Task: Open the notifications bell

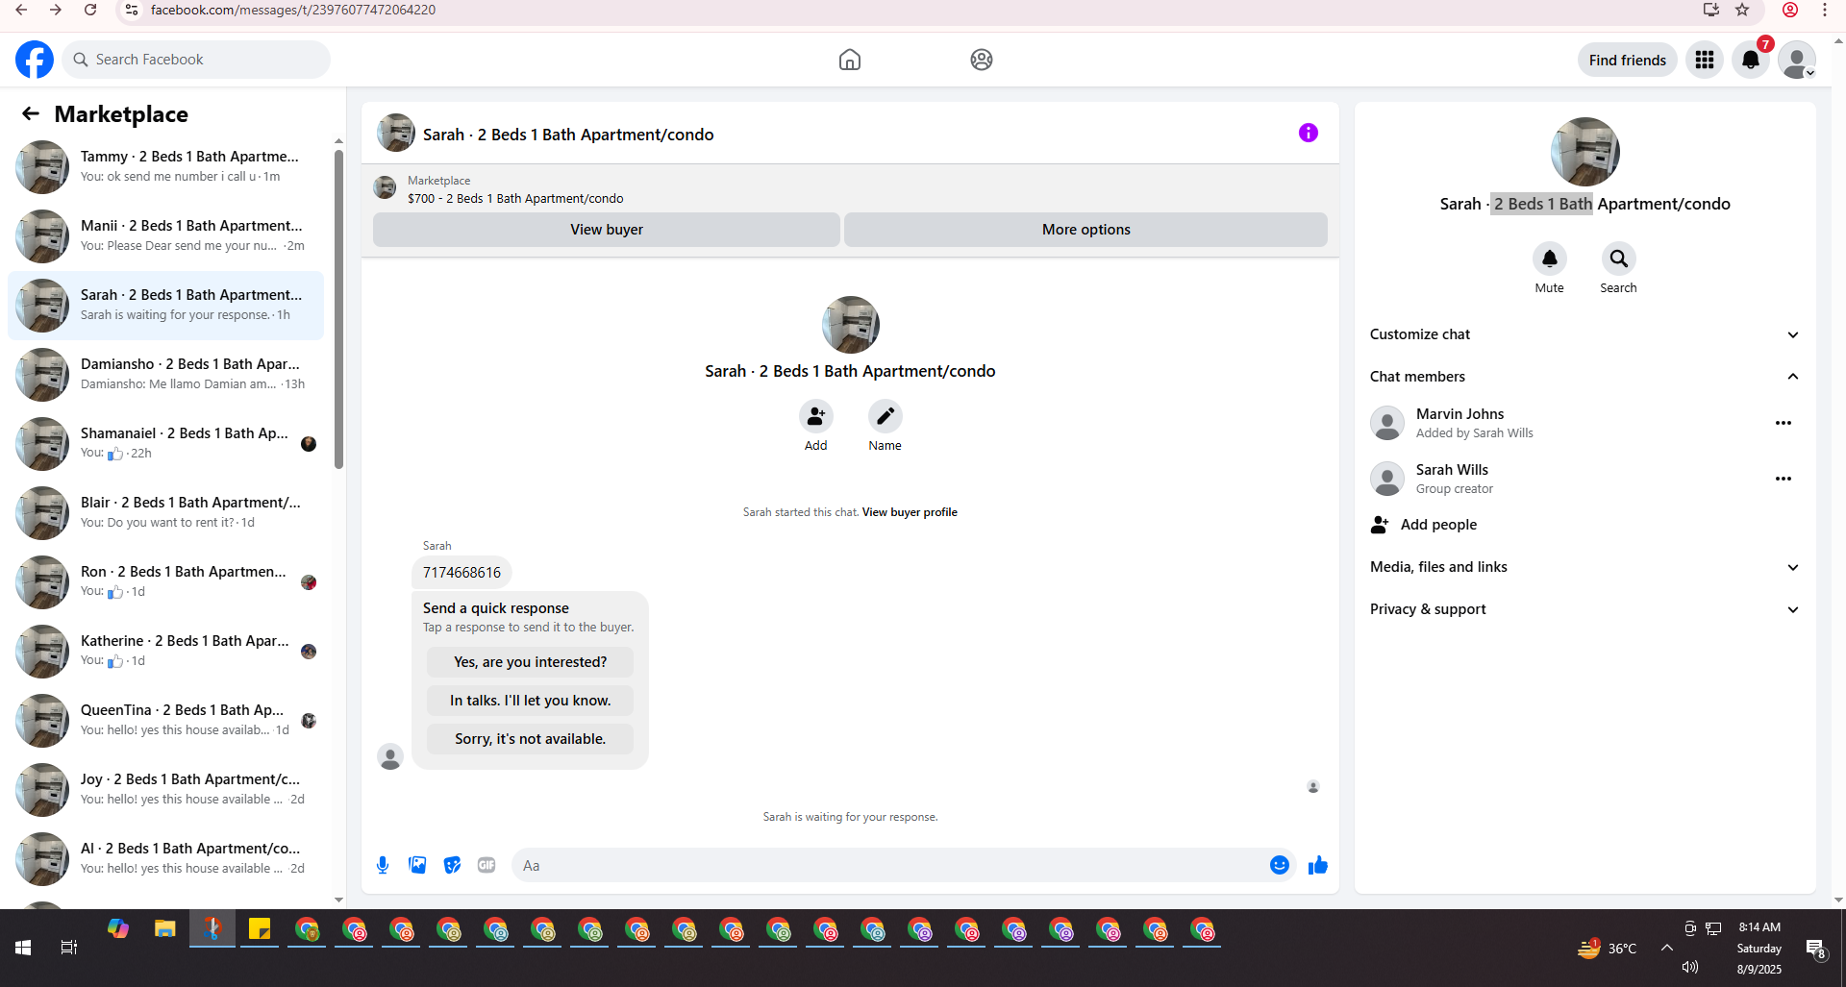Action: 1751,60
